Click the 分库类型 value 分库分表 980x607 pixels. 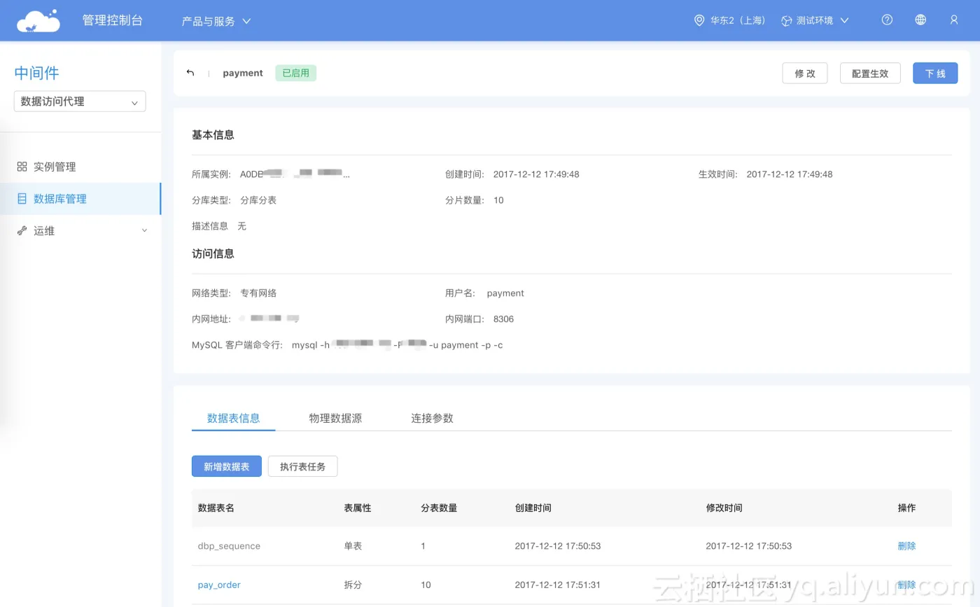[258, 200]
